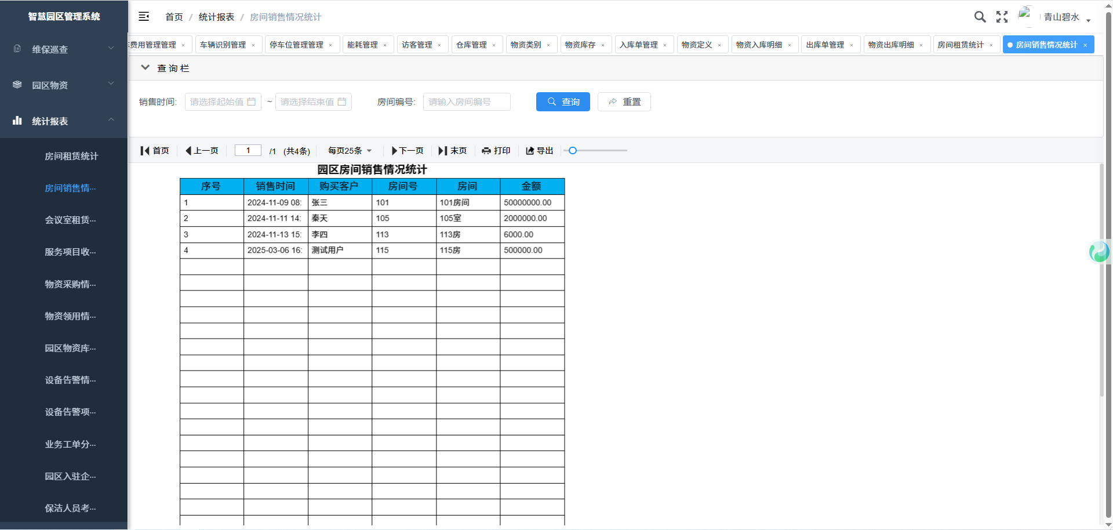Click the floating green assistant icon

point(1099,252)
